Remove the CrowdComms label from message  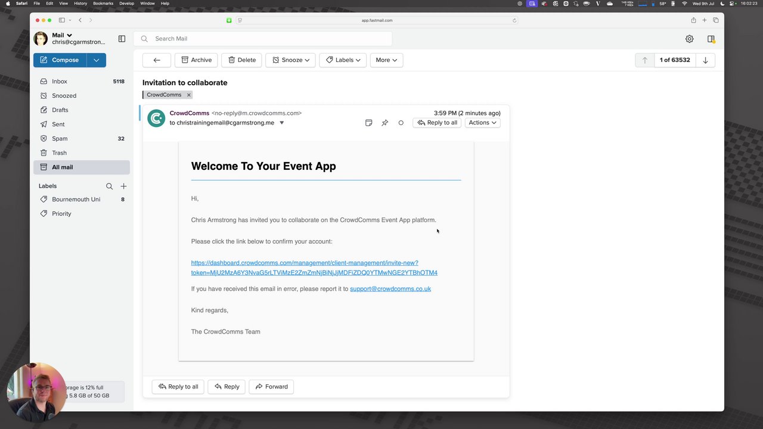188,95
